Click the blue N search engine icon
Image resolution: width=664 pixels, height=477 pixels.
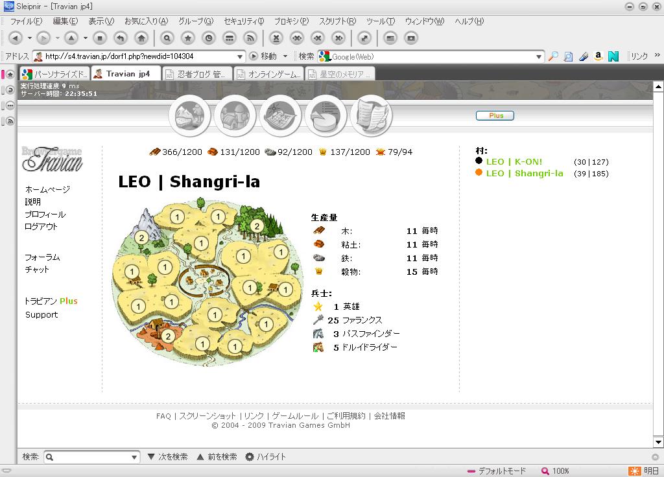pos(613,56)
